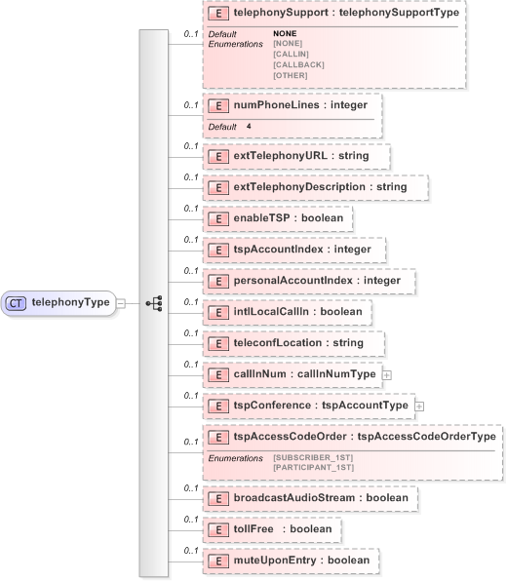Screen dimensions: 507x581
Task: Click the 0..1 cardinality beside tspAccessCodeOrder
Action: click(x=191, y=442)
